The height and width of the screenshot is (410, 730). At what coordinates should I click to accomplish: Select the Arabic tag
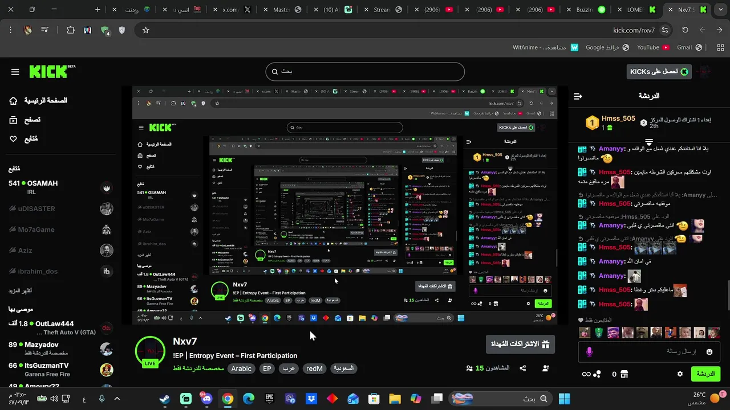[x=241, y=368]
